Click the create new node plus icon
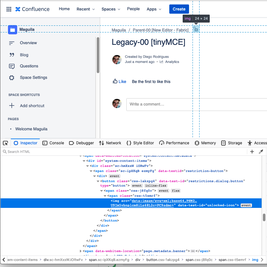 click(252, 152)
